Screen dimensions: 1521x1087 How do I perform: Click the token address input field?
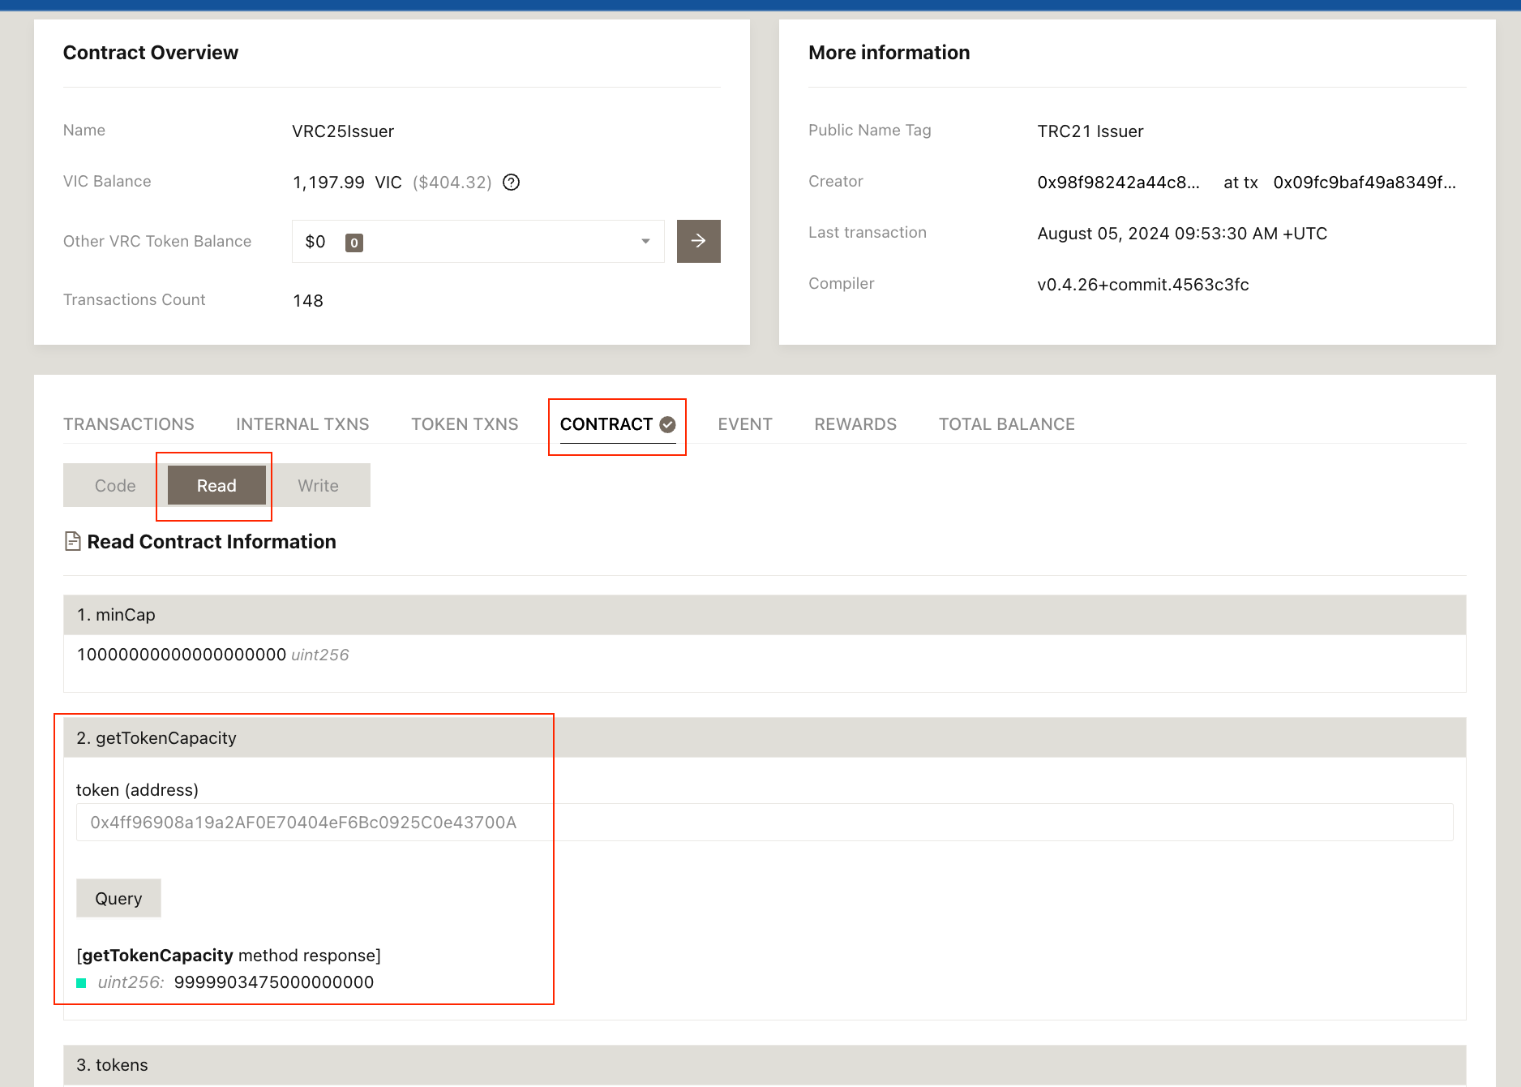point(764,823)
